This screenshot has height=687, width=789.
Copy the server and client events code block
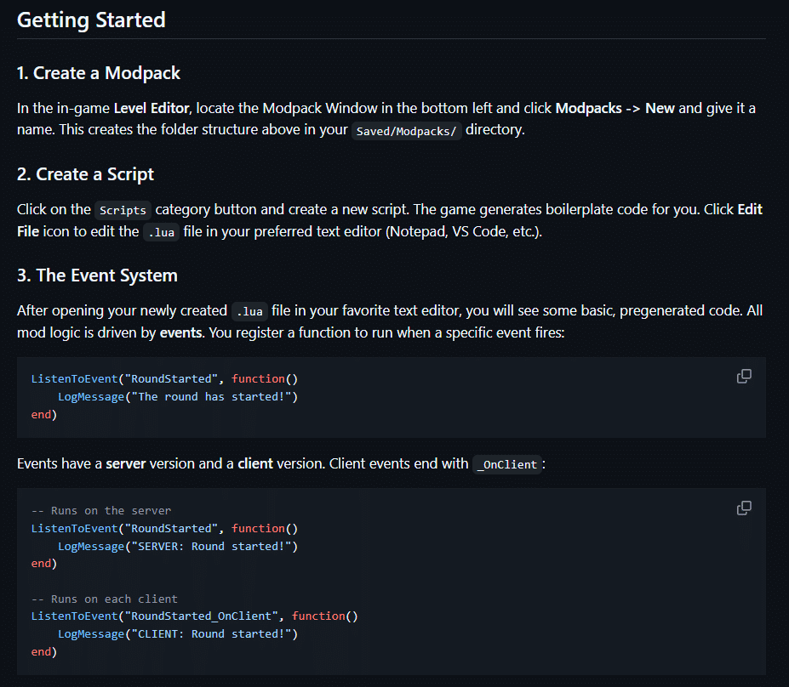(744, 508)
